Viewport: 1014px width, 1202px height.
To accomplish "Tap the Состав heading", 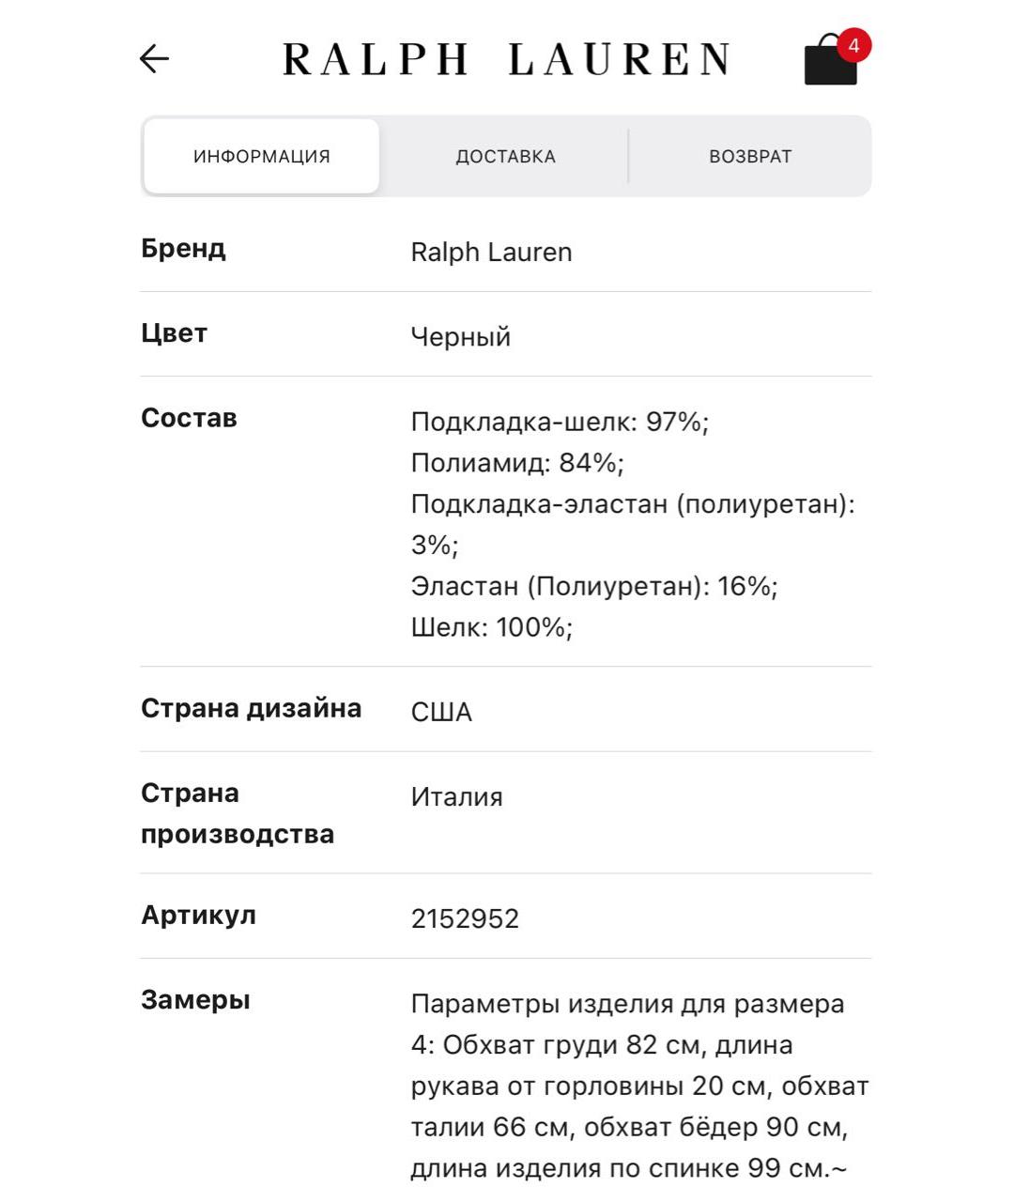I will pyautogui.click(x=189, y=418).
